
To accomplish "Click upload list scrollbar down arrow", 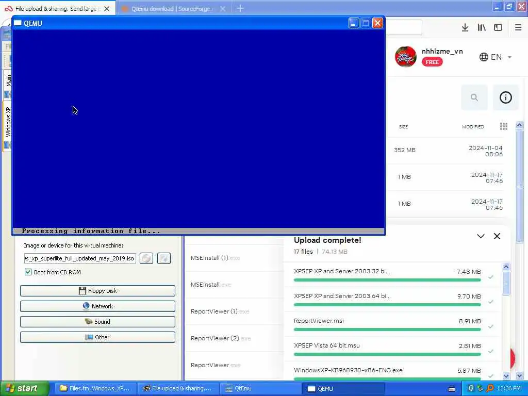I will [506, 376].
